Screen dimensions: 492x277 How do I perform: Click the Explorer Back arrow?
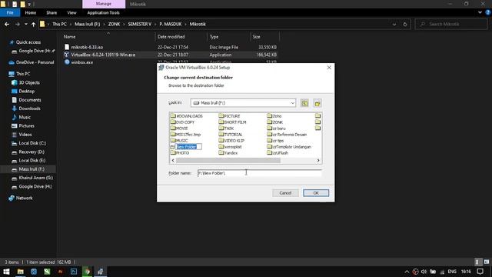pos(7,24)
